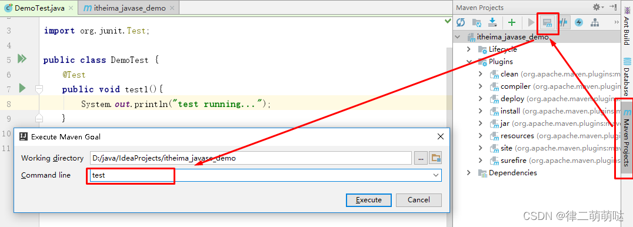
Task: Browse working directory folder icon in dialog
Action: [x=435, y=158]
